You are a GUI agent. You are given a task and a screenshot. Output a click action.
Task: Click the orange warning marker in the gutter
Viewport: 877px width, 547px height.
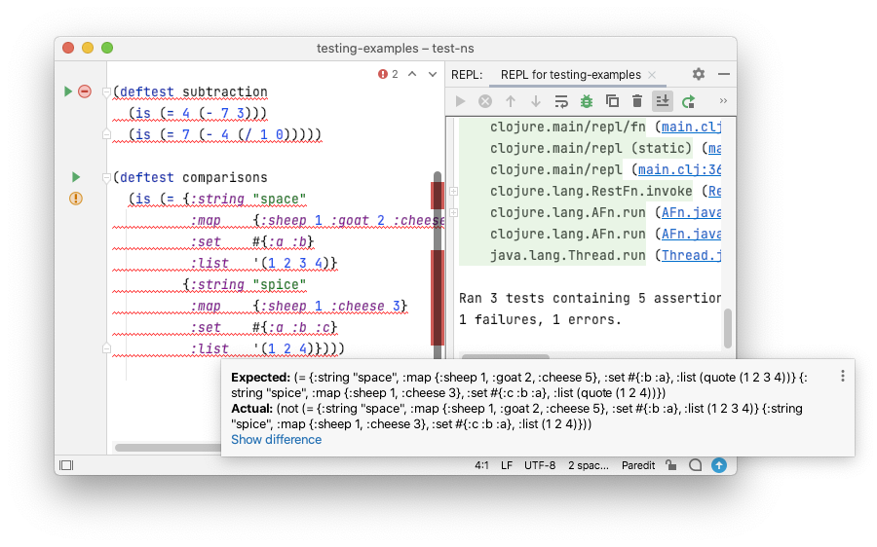coord(76,199)
